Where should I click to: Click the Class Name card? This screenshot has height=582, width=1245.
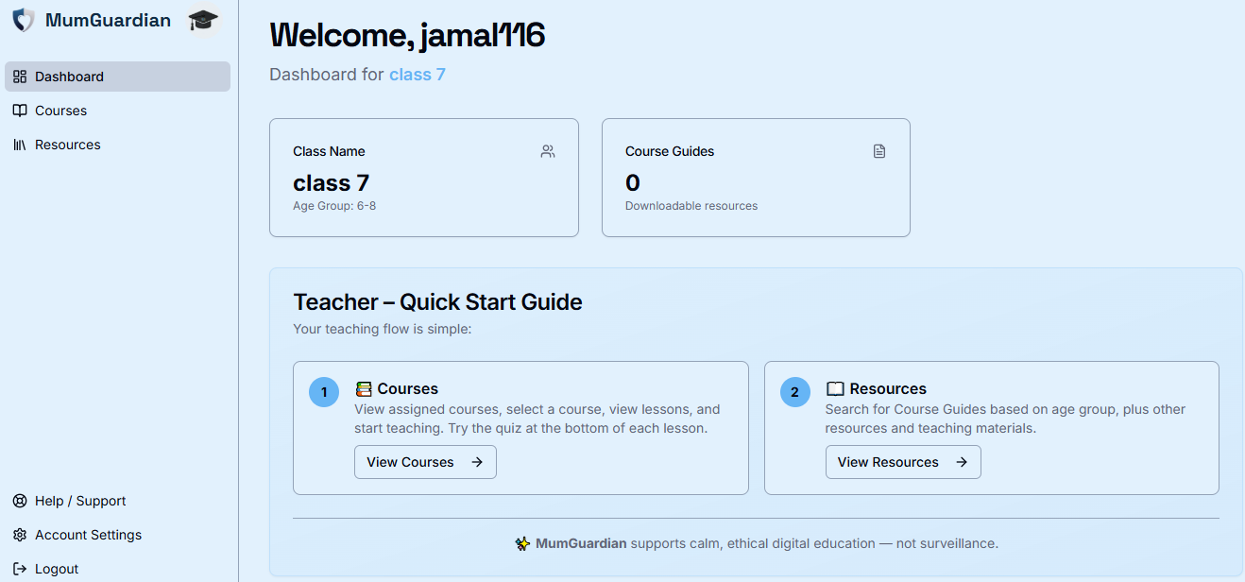(x=424, y=178)
